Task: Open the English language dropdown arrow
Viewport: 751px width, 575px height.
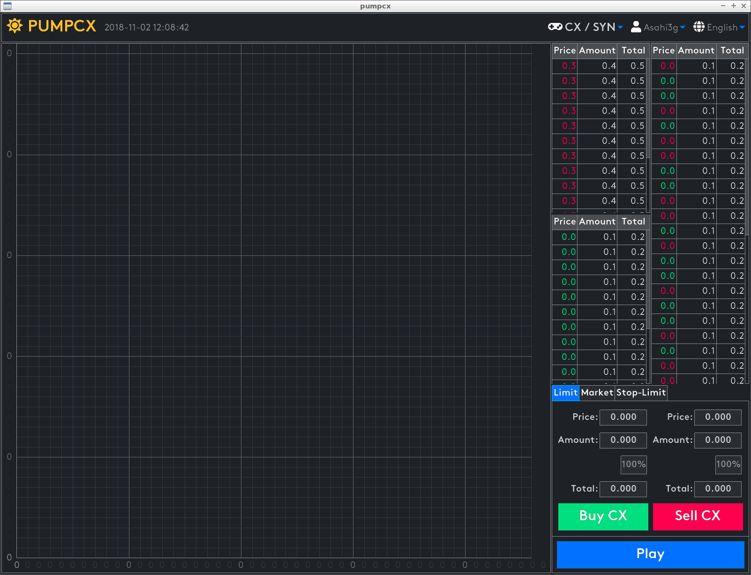Action: (x=742, y=28)
